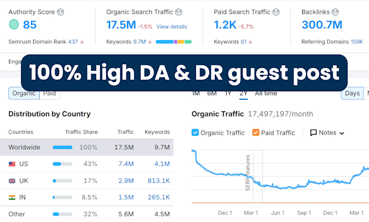Click the Other traffic share bar
369x222 pixels.
(62, 214)
